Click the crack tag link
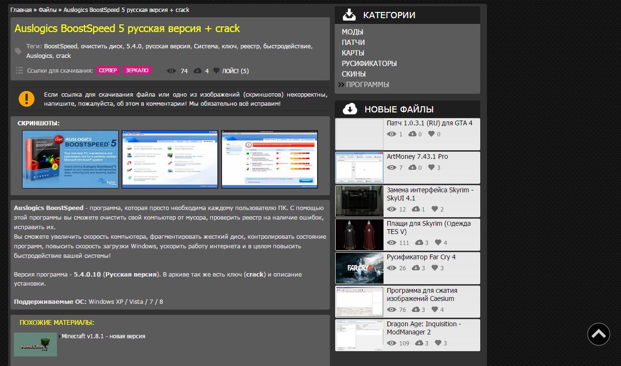The width and height of the screenshot is (621, 366). click(x=63, y=56)
